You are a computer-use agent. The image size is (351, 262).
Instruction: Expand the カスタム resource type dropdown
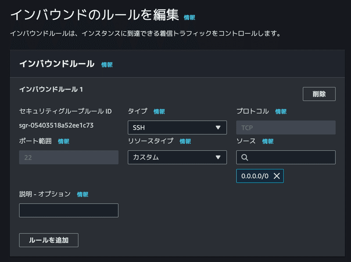(x=177, y=157)
